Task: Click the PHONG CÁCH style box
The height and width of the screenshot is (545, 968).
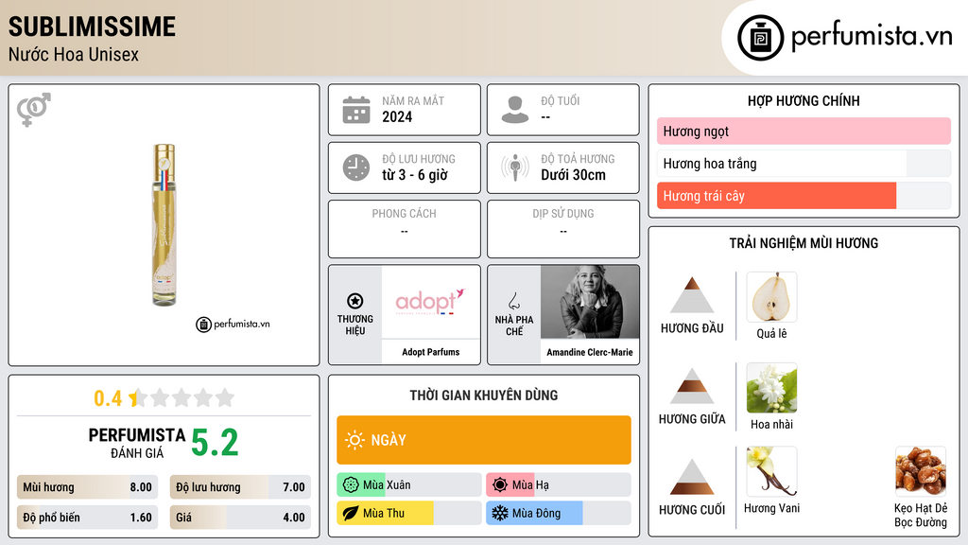Action: [x=405, y=229]
